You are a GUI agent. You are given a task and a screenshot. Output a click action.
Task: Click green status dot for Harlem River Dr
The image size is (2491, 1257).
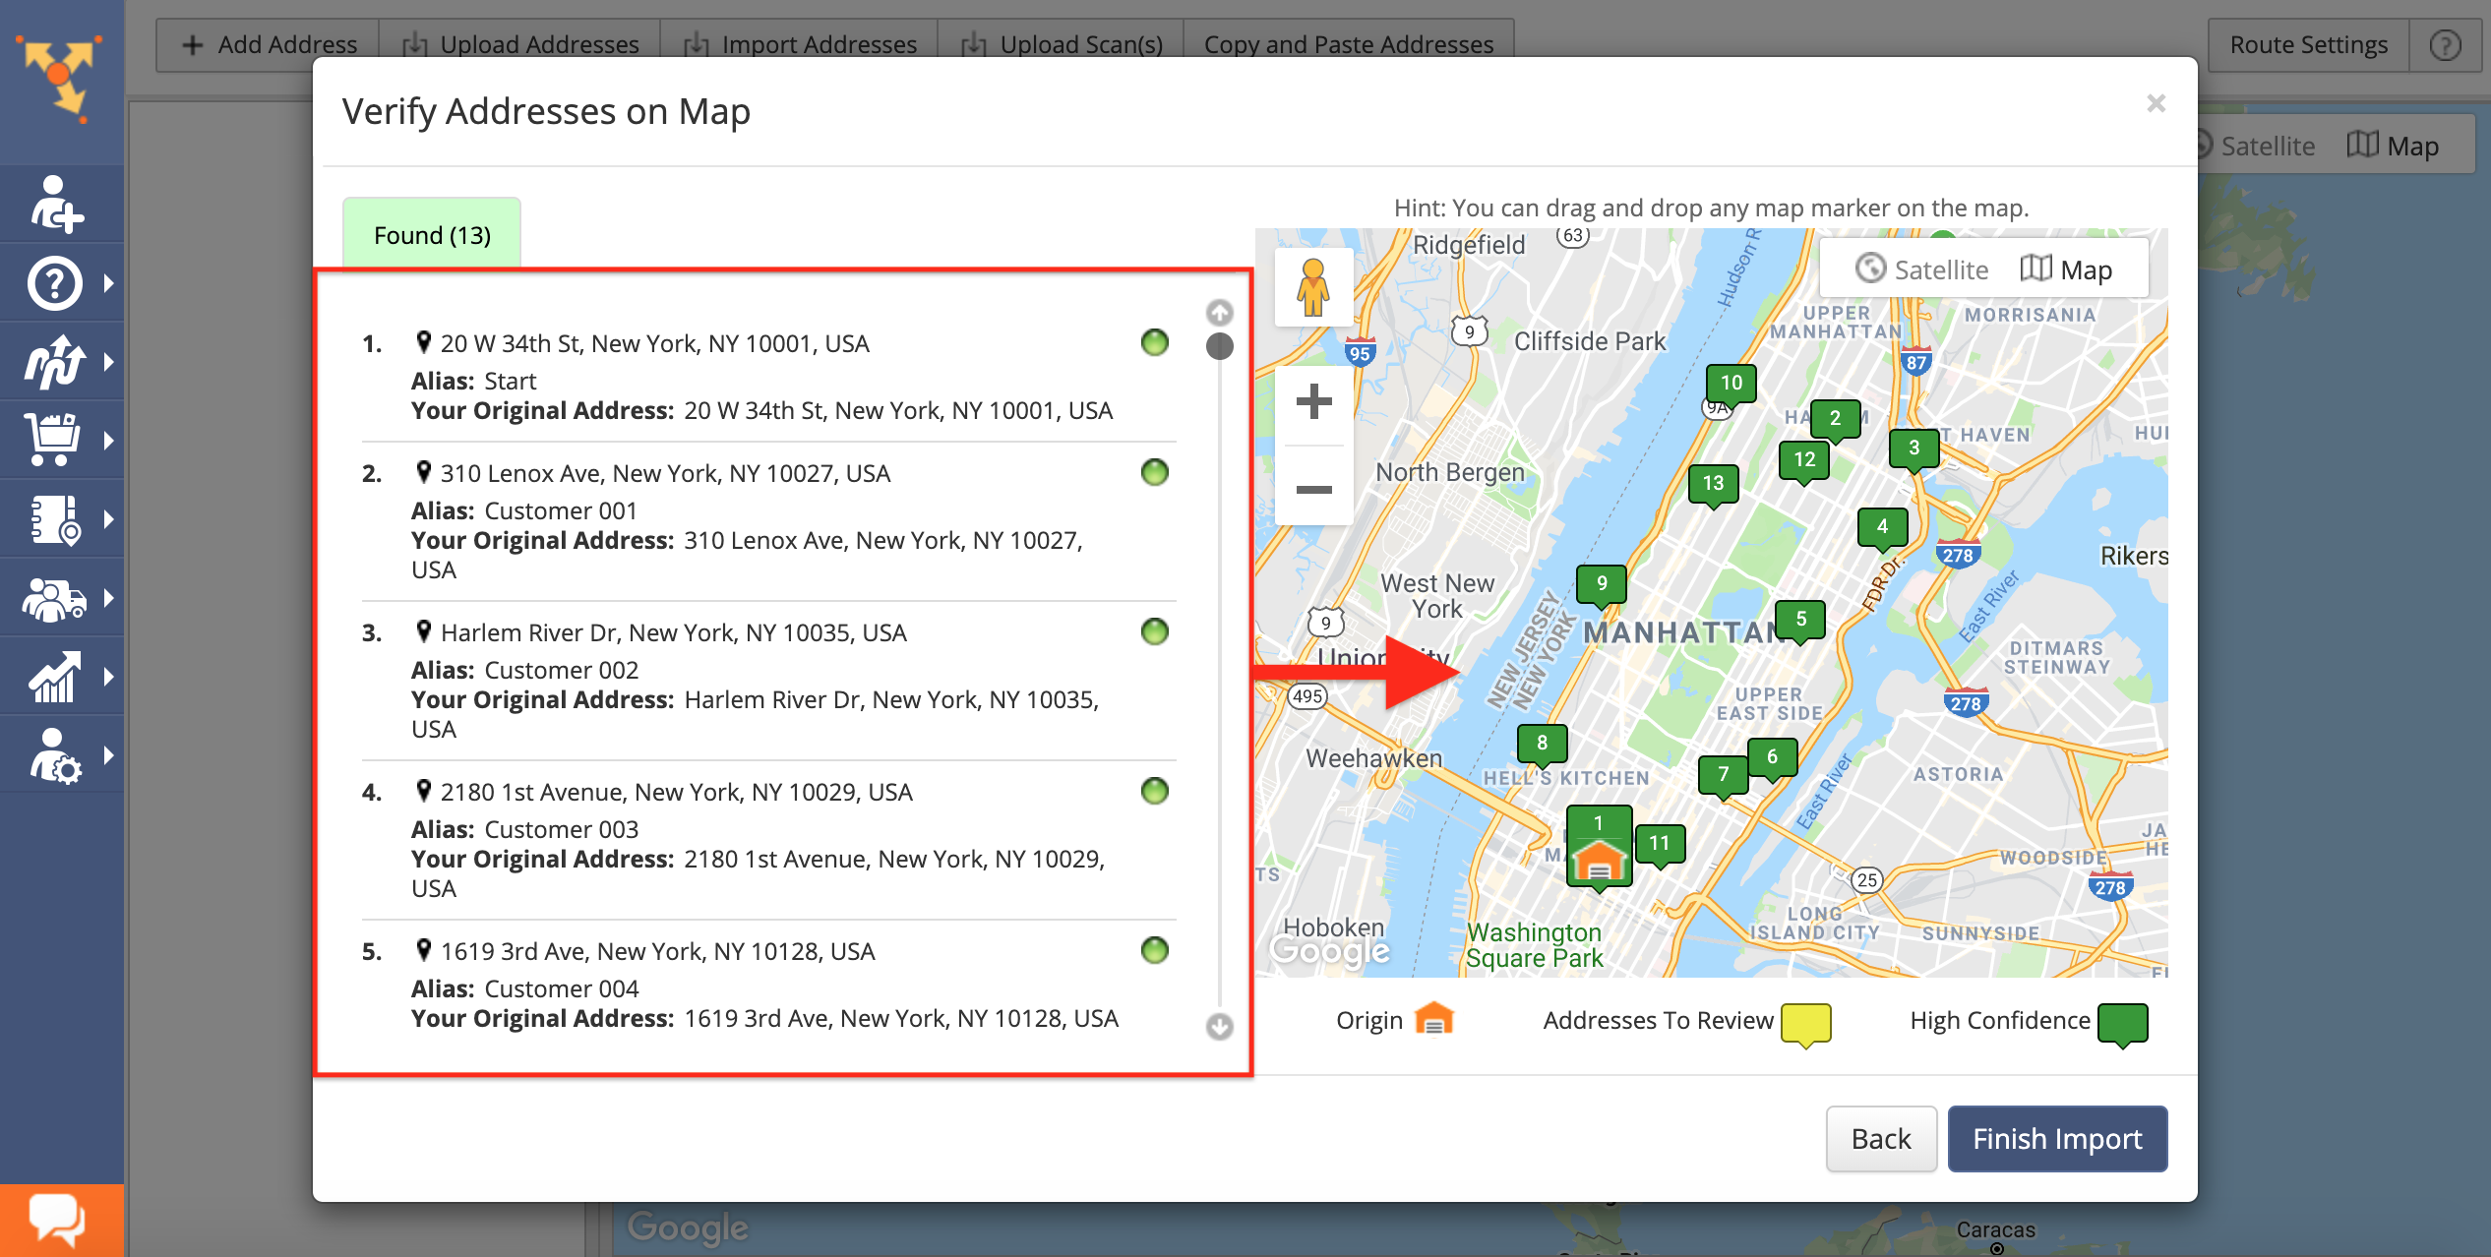pyautogui.click(x=1154, y=631)
